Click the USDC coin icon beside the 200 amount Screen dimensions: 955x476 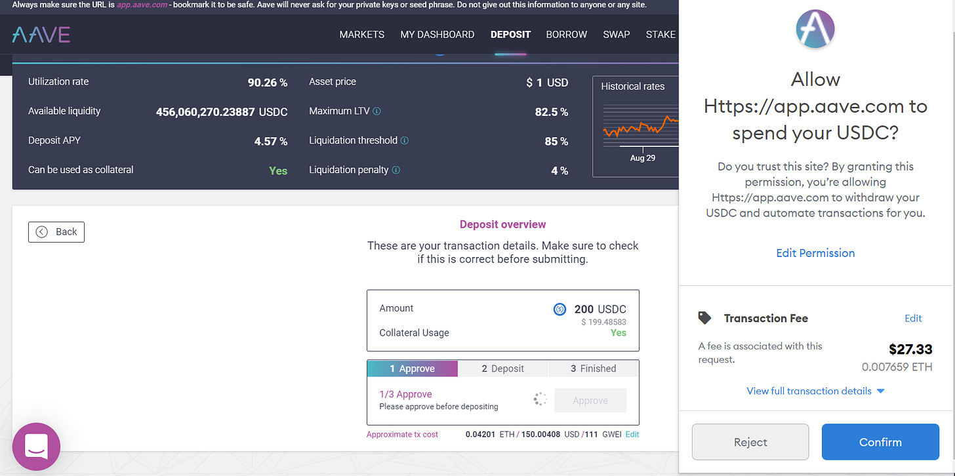coord(559,309)
